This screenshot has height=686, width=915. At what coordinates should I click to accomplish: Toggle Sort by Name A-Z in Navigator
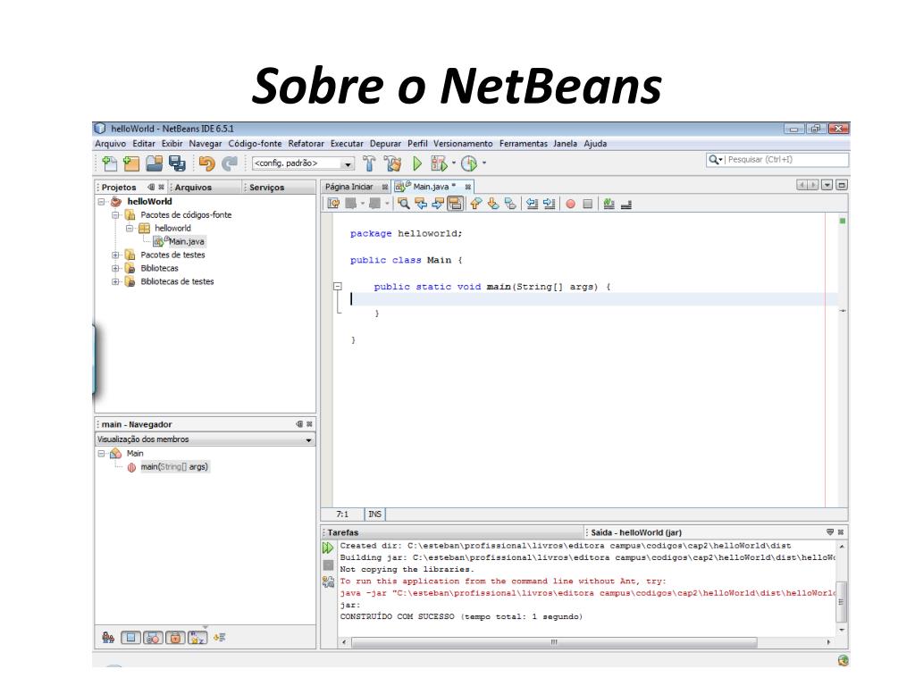coord(197,638)
